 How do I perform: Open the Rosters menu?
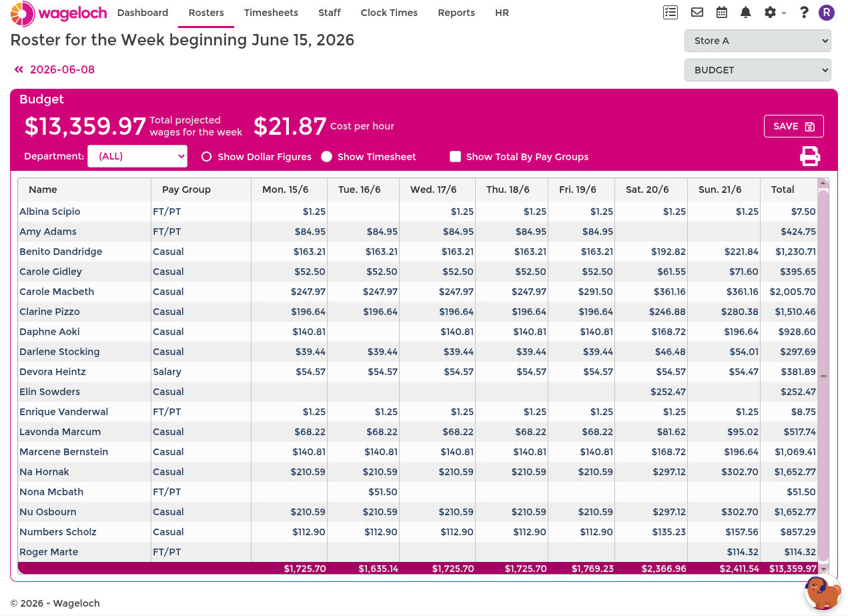[206, 13]
